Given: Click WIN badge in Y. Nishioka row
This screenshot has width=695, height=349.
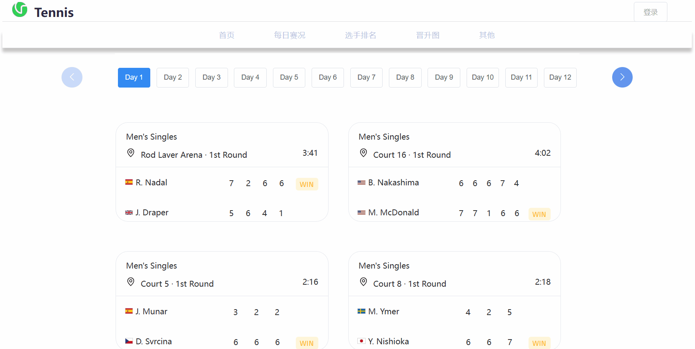Looking at the screenshot, I should 539,343.
